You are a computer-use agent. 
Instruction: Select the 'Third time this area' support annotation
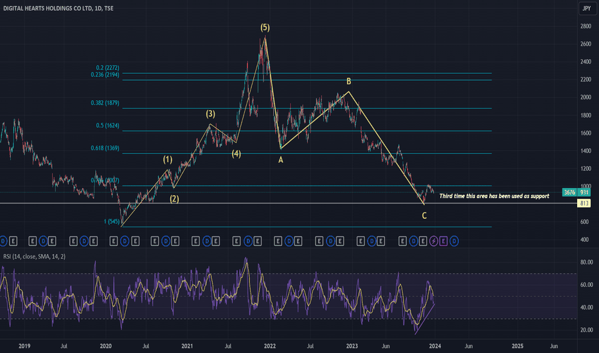494,196
